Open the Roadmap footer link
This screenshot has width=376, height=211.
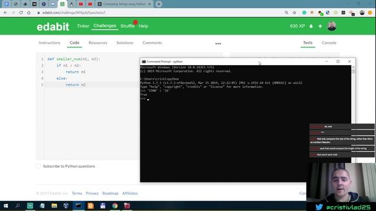[110, 193]
